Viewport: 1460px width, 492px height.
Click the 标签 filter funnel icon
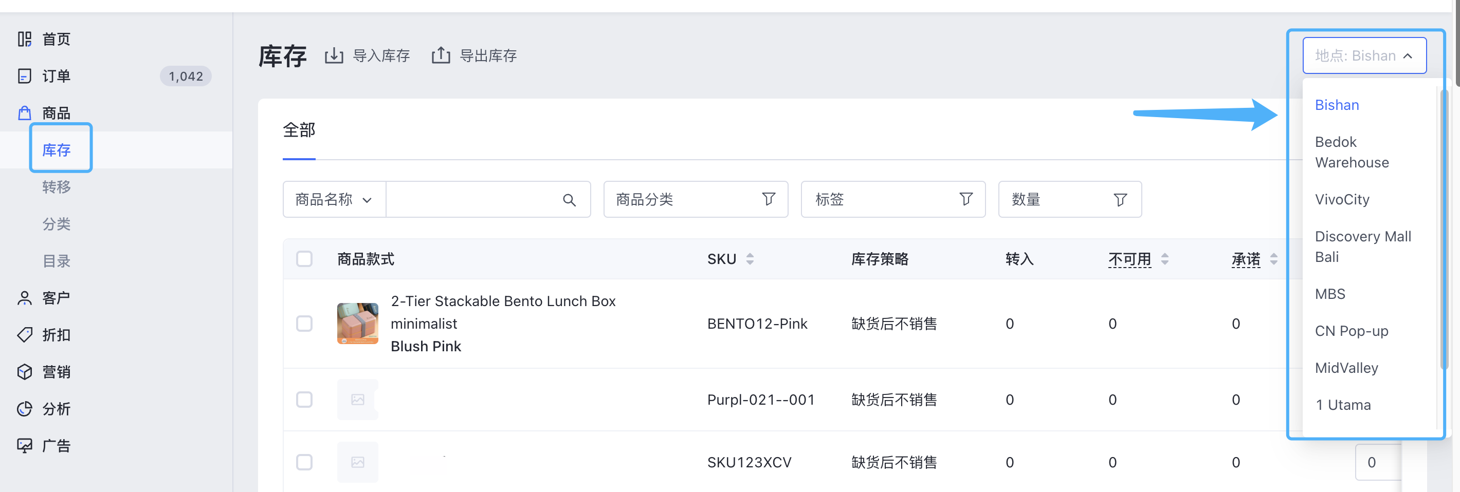click(x=965, y=199)
